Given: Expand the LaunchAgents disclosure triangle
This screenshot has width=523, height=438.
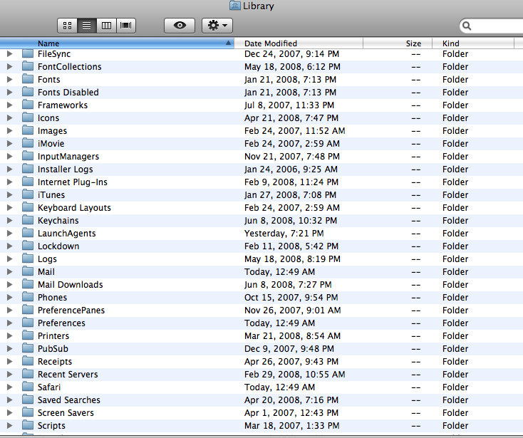Looking at the screenshot, I should tap(10, 234).
